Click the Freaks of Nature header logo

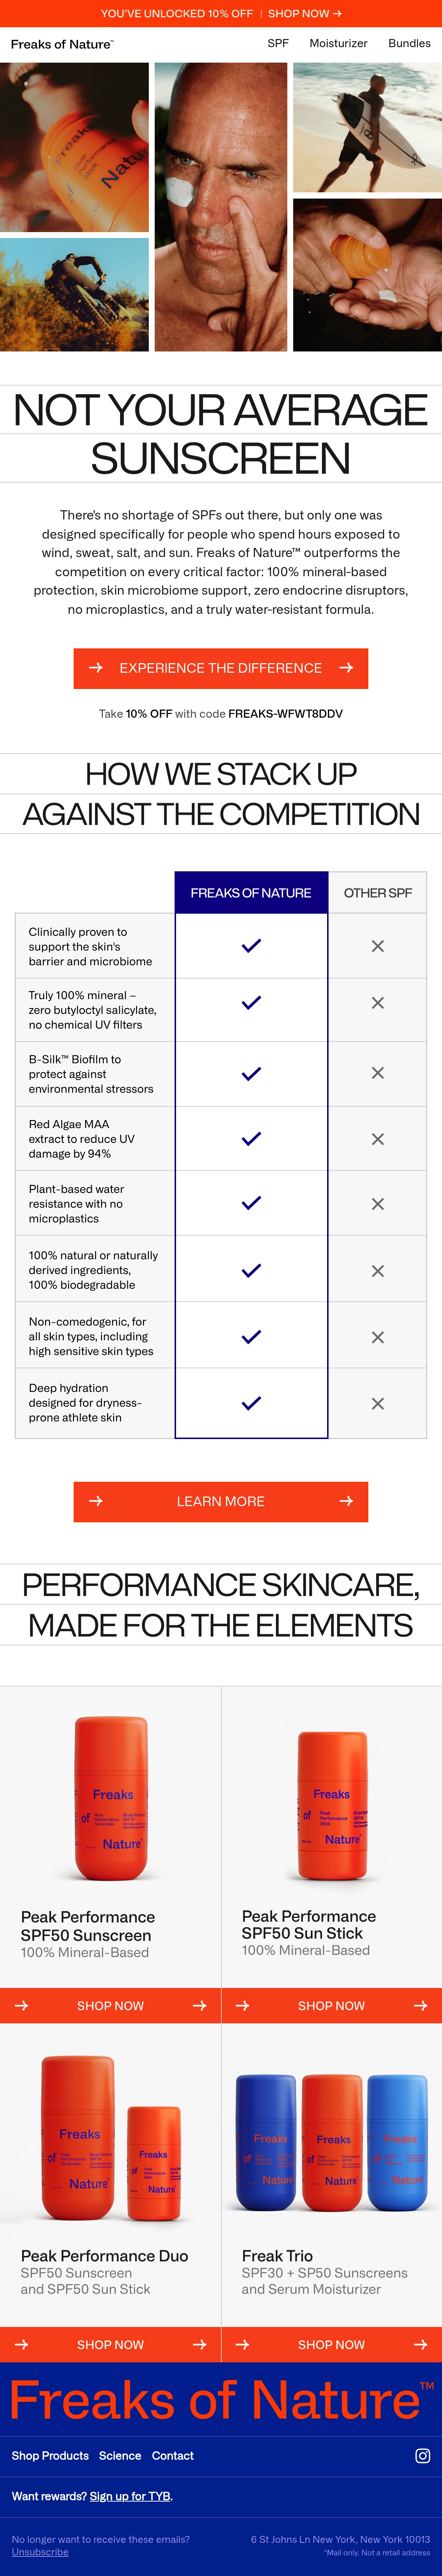(62, 44)
